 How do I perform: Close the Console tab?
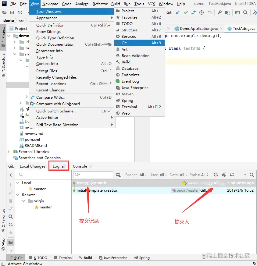91,166
